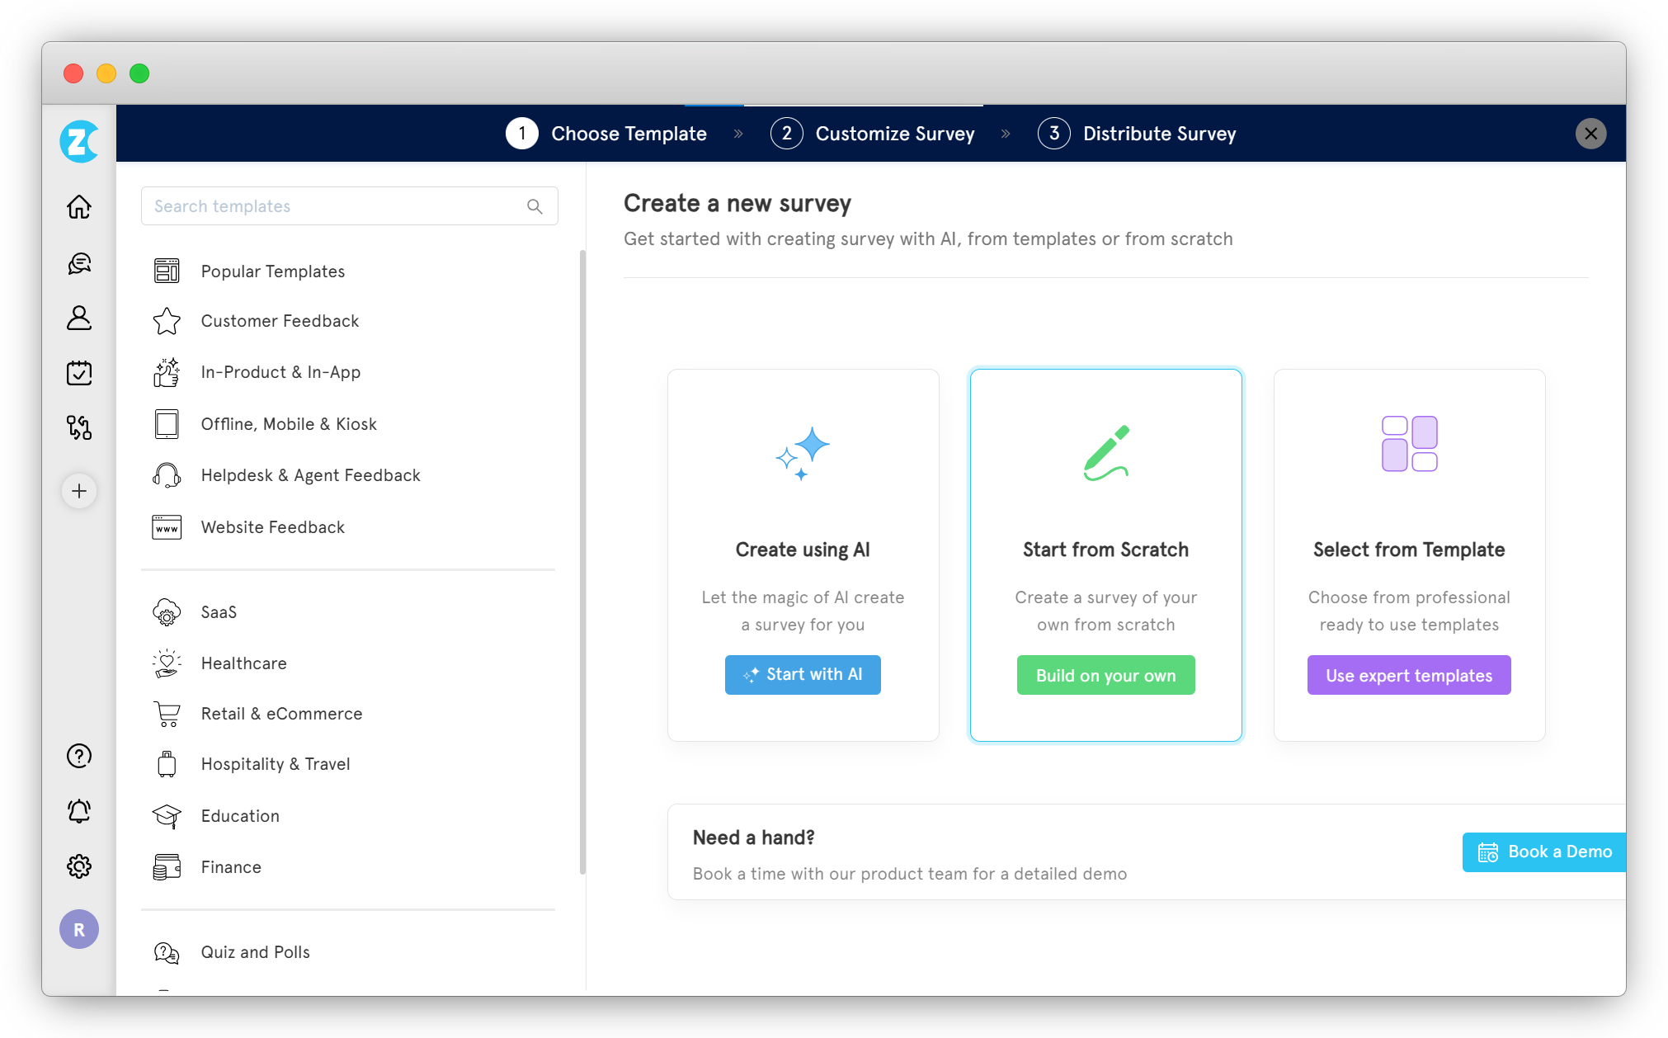Click the Quiz and Polls icon
Screen dimensions: 1668x1038
(167, 952)
